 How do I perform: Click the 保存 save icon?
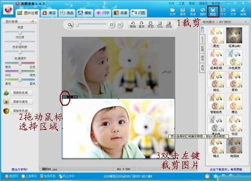coord(183,12)
